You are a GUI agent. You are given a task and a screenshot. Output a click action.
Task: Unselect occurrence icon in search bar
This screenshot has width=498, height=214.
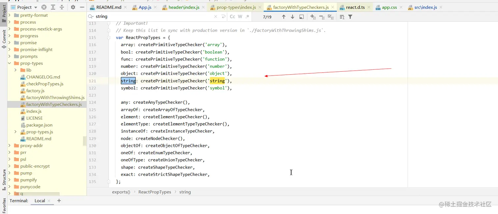(x=322, y=17)
